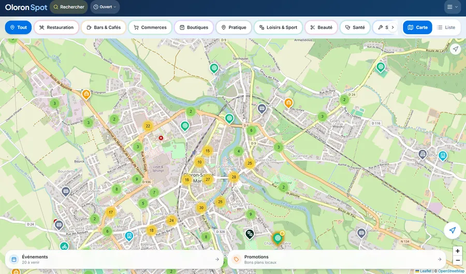The image size is (466, 274).
Task: Select the black marker beside the starred pin
Action: (250, 234)
